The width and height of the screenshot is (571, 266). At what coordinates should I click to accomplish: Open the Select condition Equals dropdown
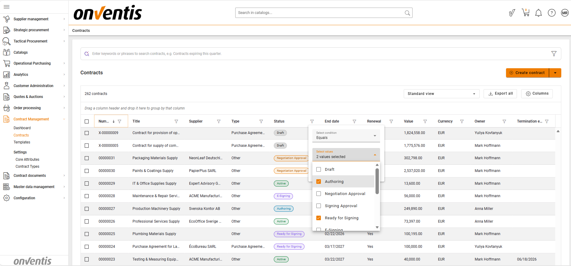(x=346, y=136)
